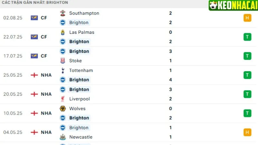This screenshot has height=145, width=258.
Task: Click the Newcastle club crest icon
Action: 63,137
